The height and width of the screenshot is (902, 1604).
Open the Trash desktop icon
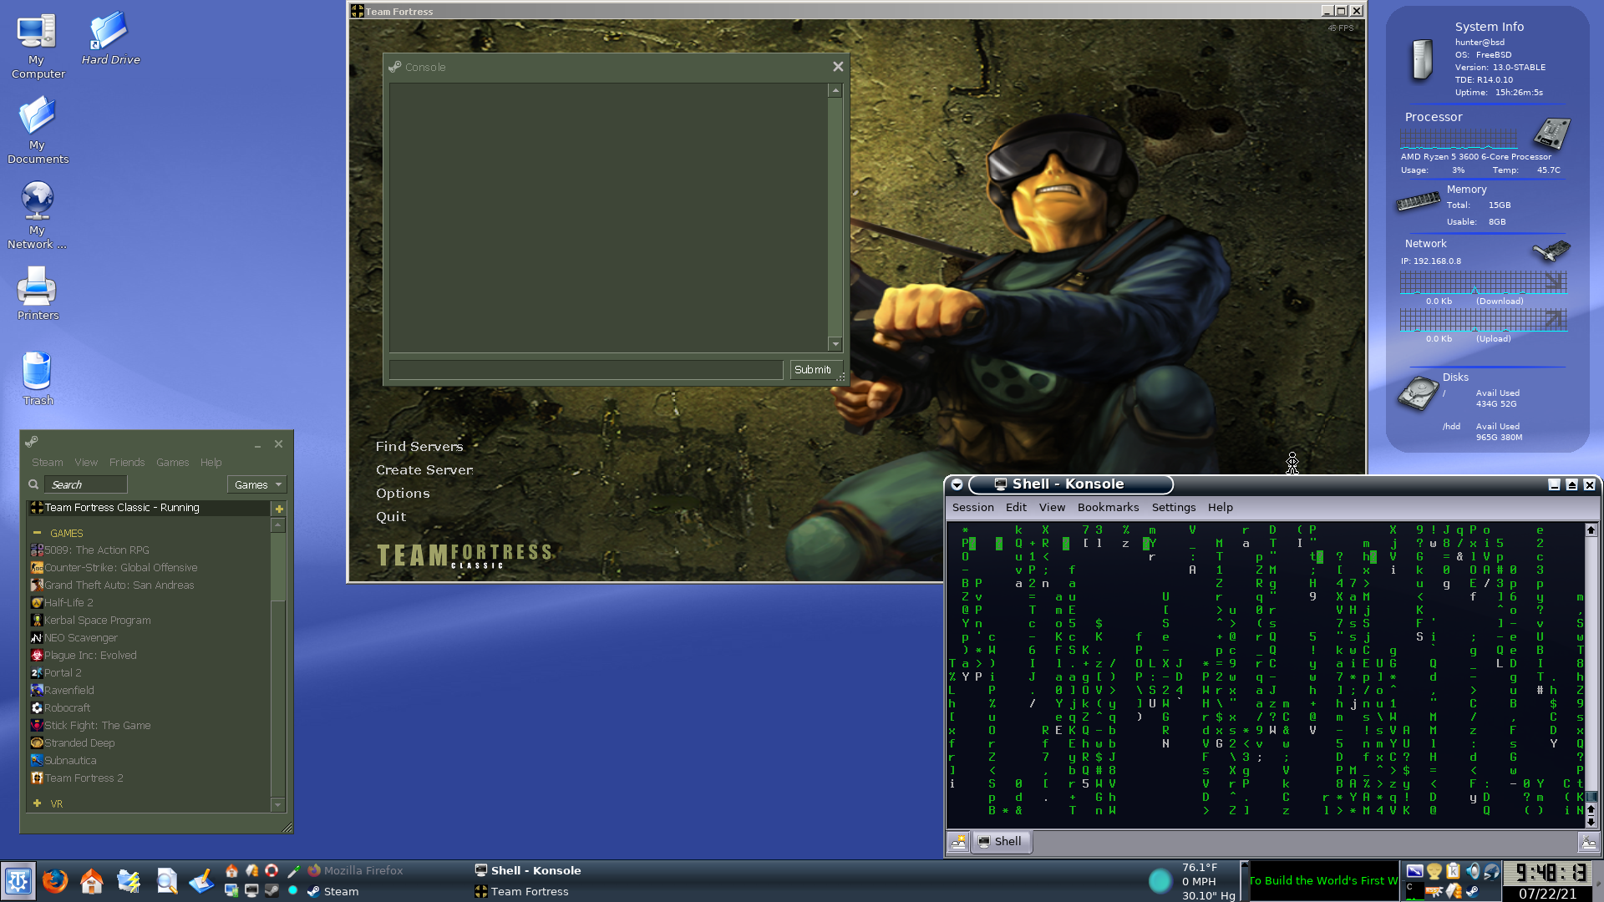[x=38, y=378]
